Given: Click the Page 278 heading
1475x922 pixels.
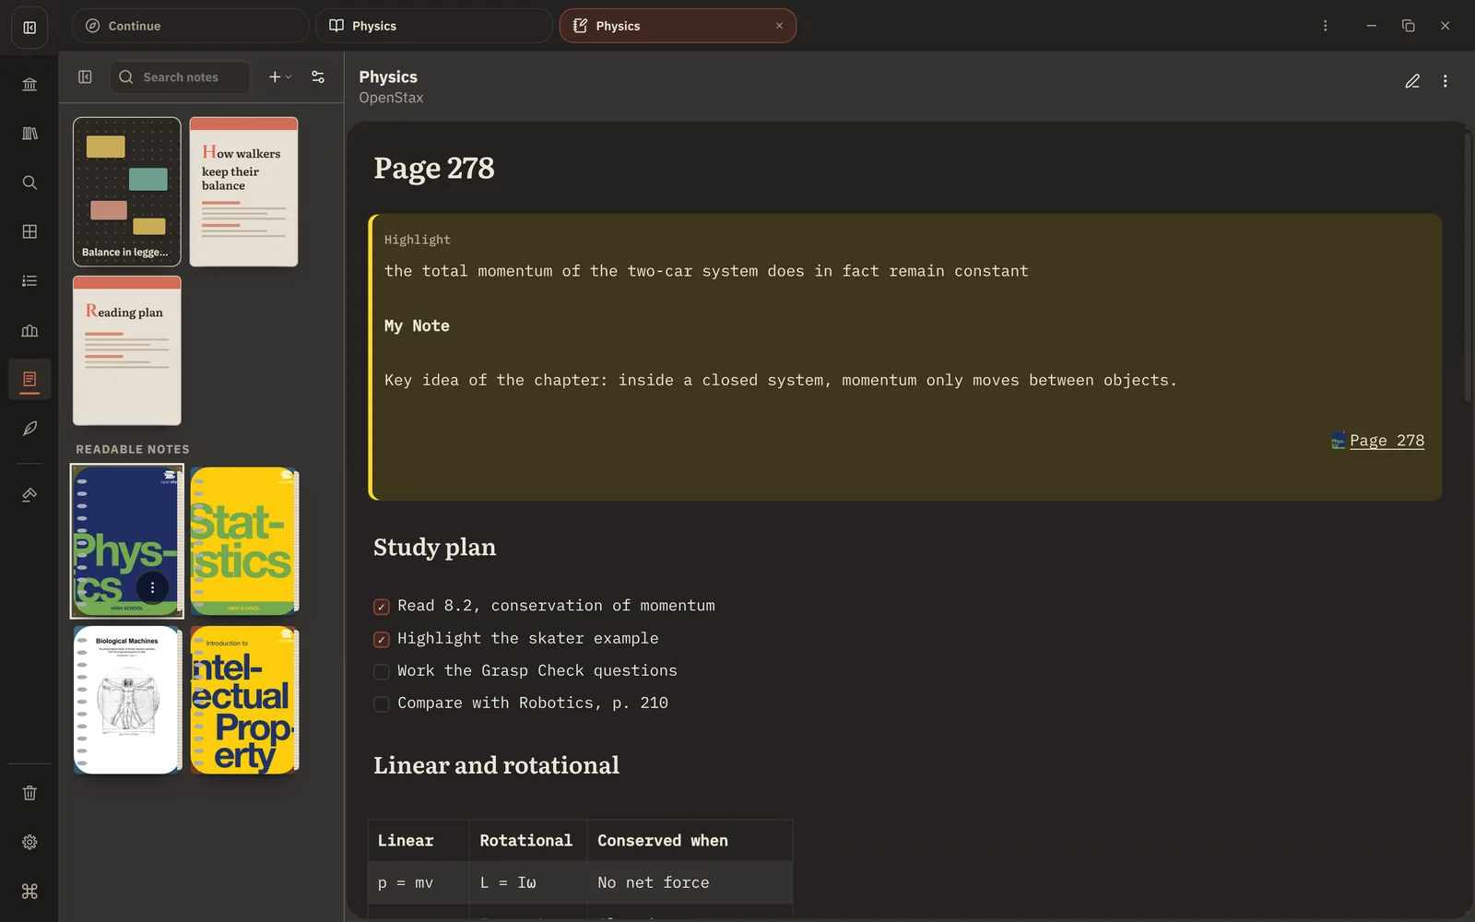Looking at the screenshot, I should pos(434,168).
